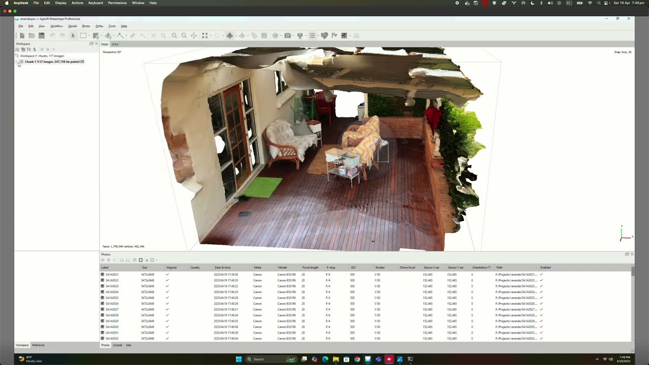Show hidden system tray icons chevron
Viewport: 649px width, 365px height.
pos(597,359)
